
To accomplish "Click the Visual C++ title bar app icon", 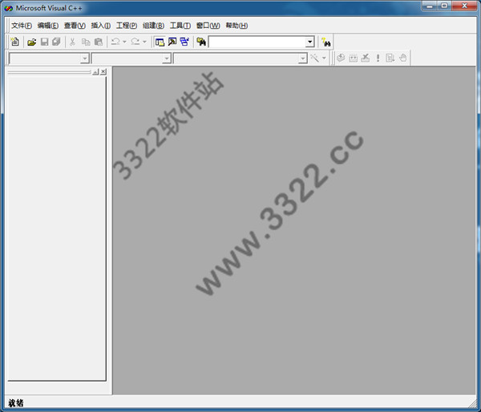I will pos(8,8).
